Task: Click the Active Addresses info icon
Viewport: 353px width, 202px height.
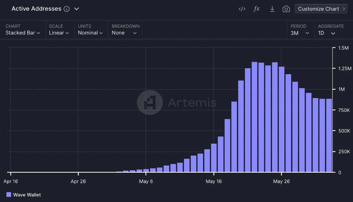Action: [67, 9]
